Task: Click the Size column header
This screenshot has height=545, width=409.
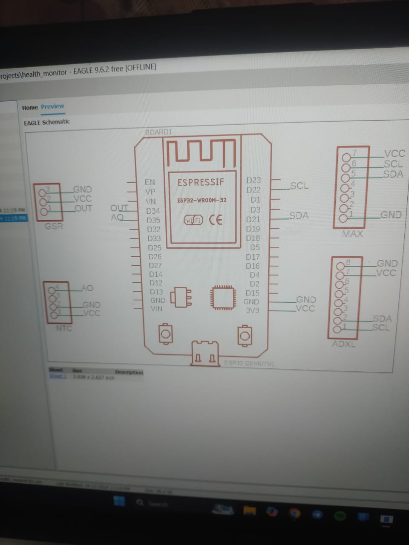Action: (x=77, y=370)
